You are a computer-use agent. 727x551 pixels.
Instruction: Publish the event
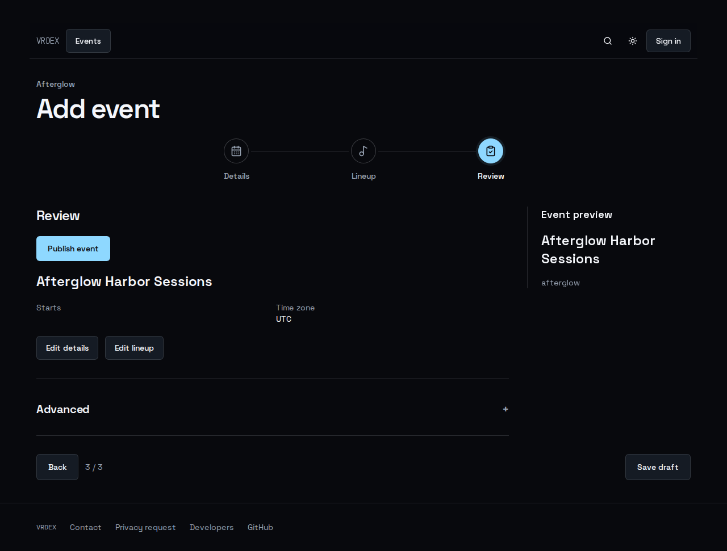(x=73, y=249)
